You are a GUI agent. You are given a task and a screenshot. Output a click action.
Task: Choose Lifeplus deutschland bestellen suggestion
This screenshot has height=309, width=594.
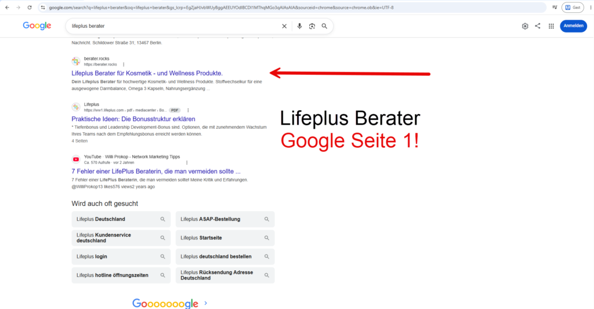tap(225, 257)
